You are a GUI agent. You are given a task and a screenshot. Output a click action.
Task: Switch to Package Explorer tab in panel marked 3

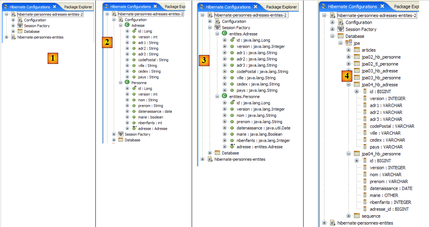pos(281,7)
